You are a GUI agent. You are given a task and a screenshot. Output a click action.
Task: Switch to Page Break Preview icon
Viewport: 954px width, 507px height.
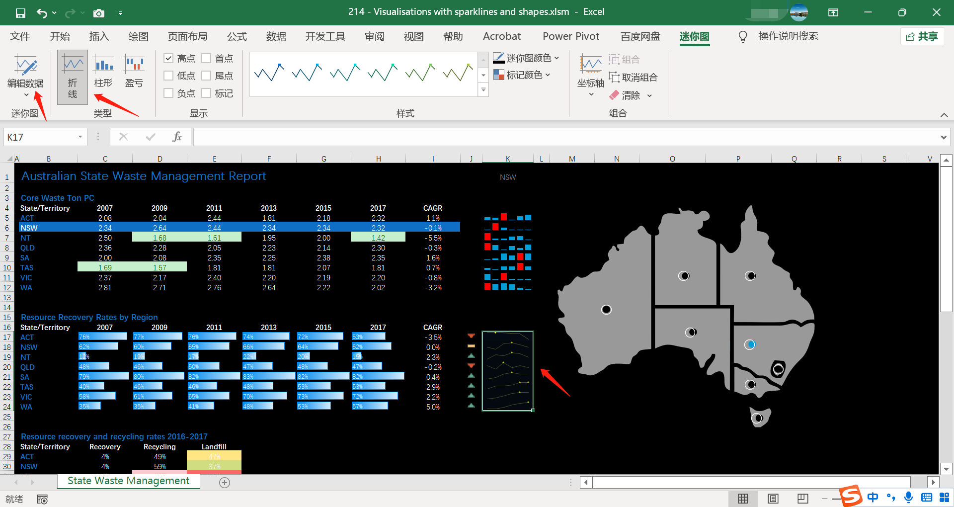[x=802, y=499]
